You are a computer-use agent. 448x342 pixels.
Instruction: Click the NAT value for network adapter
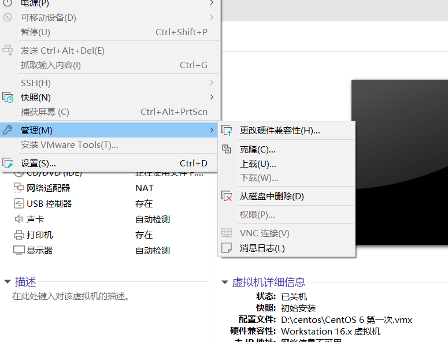(x=145, y=188)
